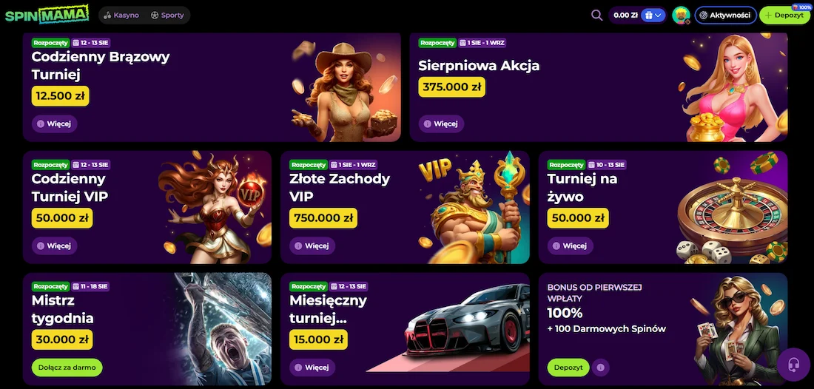Click the Depozyt button in first deposit bonus
This screenshot has height=389, width=814.
(568, 368)
